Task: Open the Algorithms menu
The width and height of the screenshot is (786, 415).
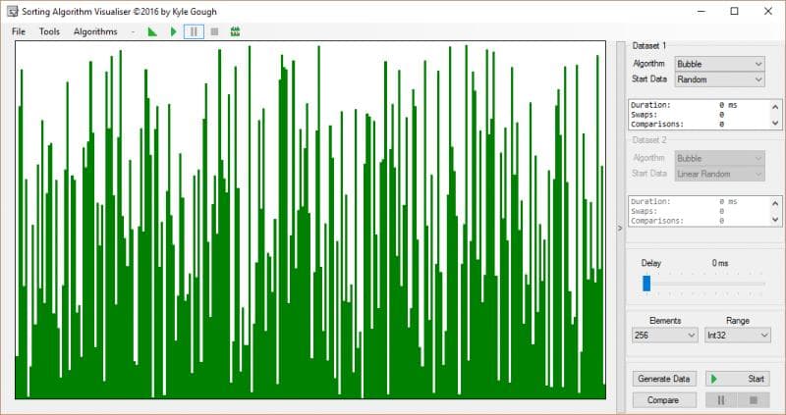Action: (95, 31)
